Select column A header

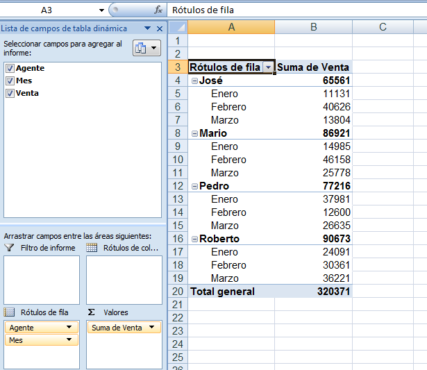tap(231, 27)
